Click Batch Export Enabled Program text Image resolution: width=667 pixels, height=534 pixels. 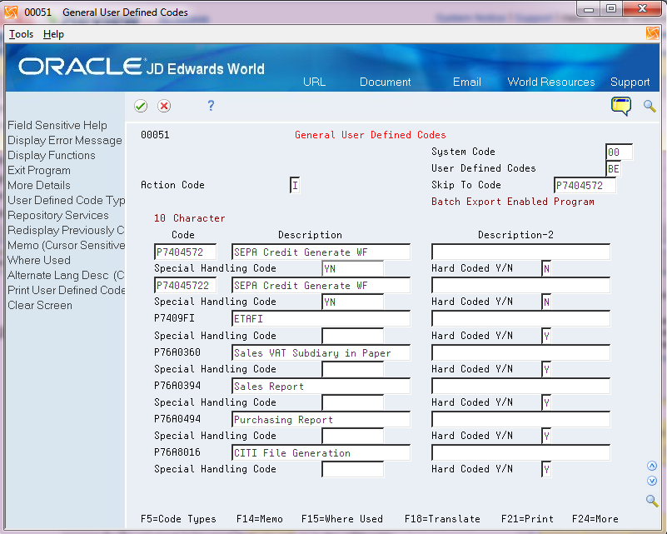(x=513, y=202)
